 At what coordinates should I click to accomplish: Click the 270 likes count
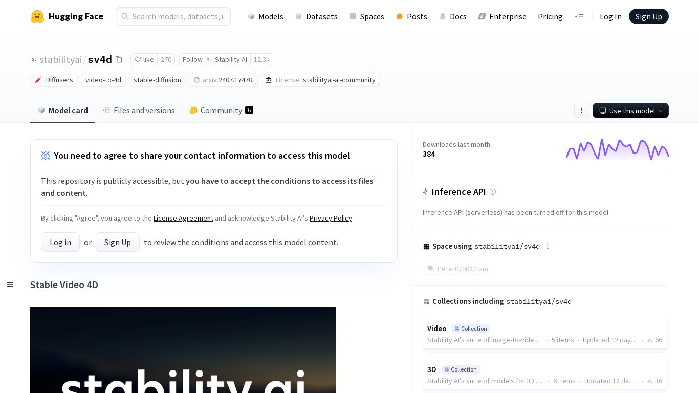(166, 59)
